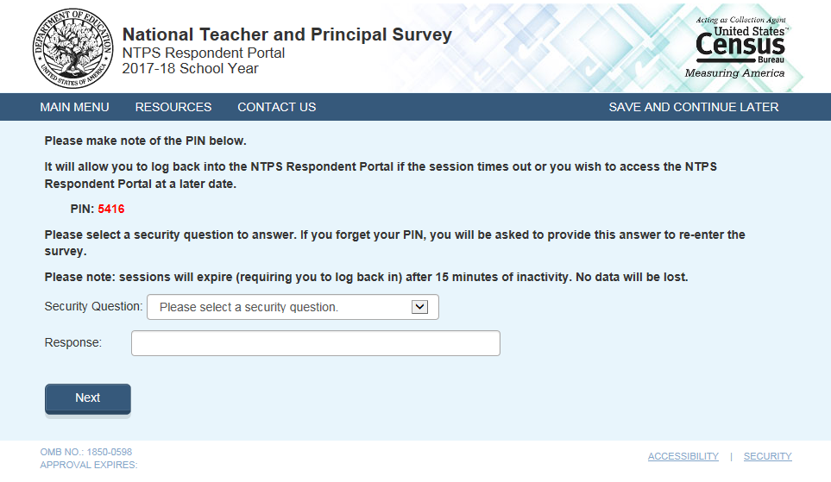
Task: Choose SAVE AND CONTINUE LATER
Action: pos(694,107)
